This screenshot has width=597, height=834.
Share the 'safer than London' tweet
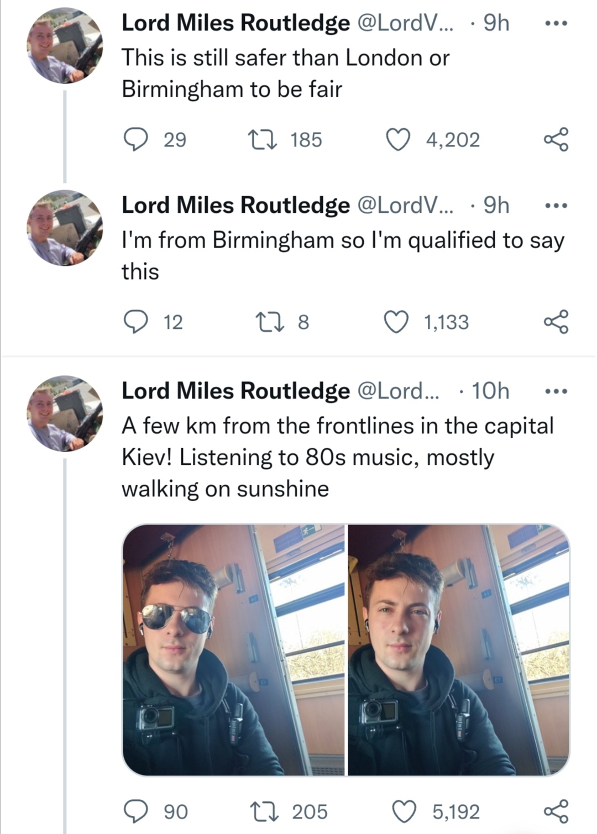pyautogui.click(x=556, y=140)
